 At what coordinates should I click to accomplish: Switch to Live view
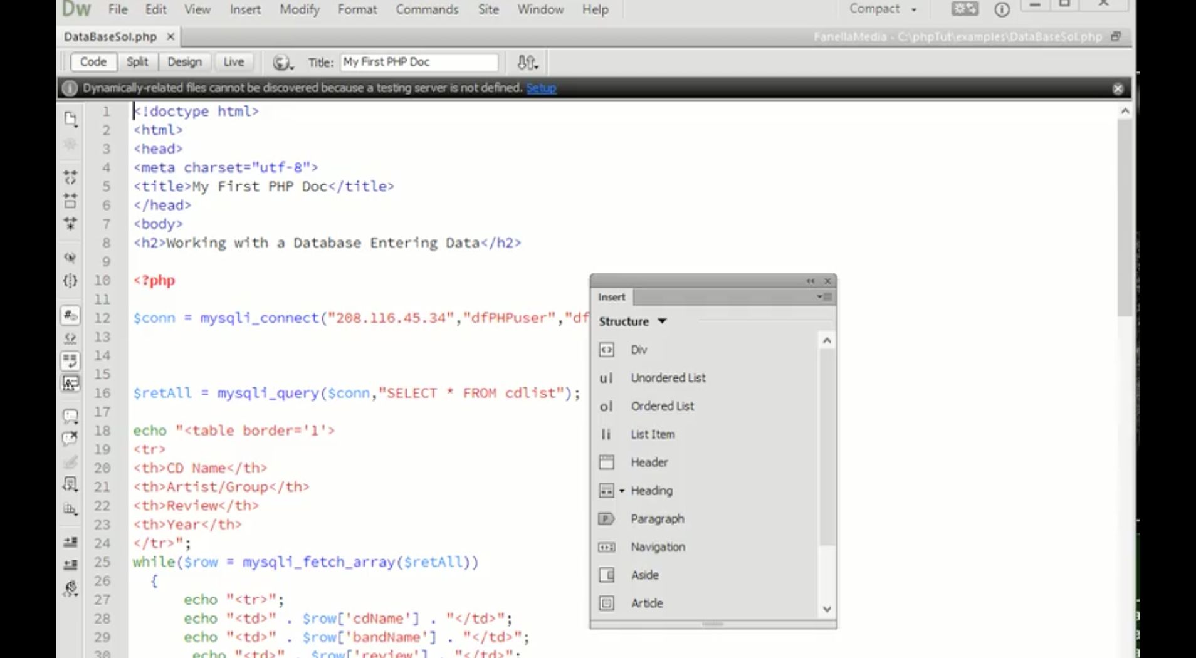[234, 62]
